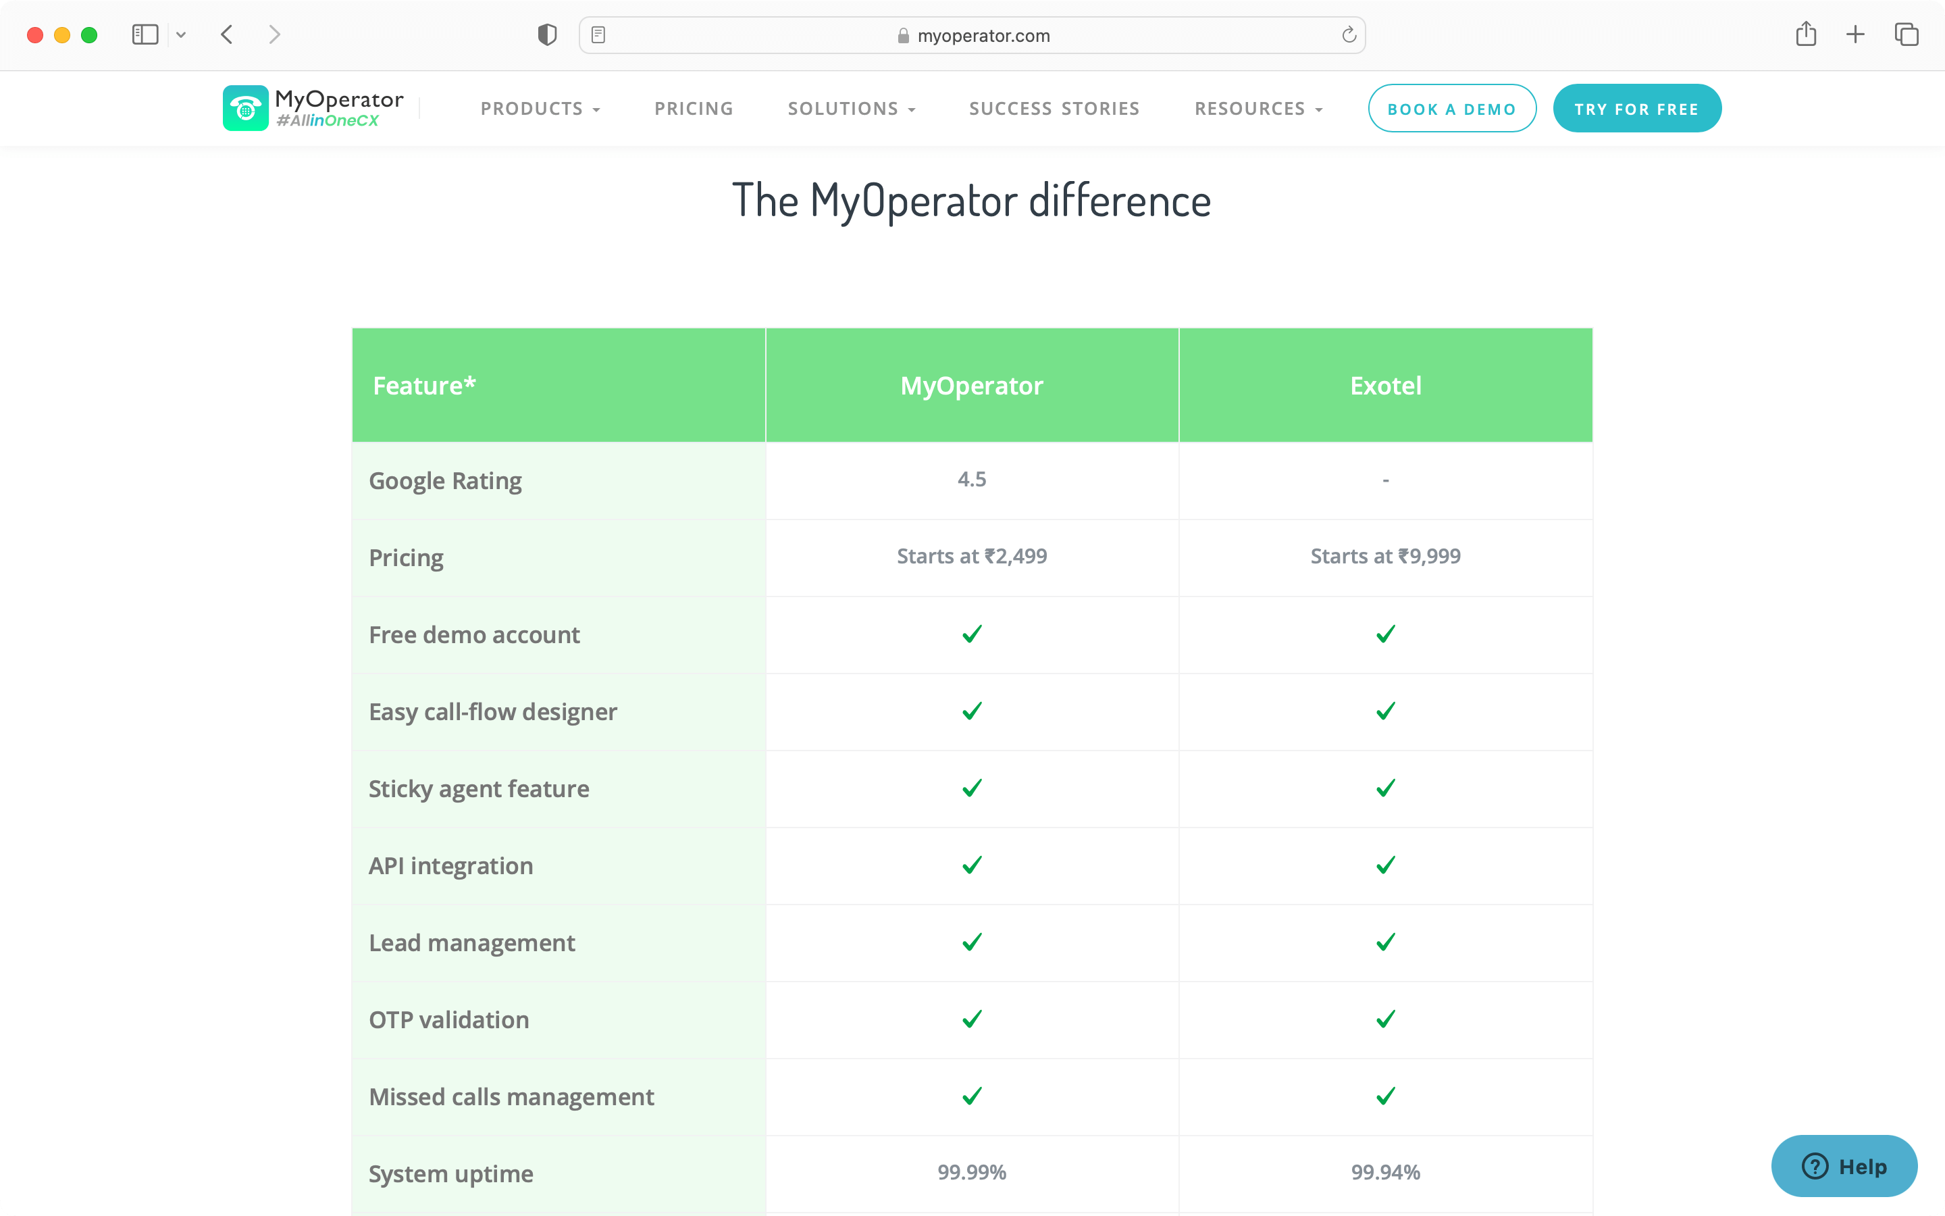Click Exotel checkmark for Easy call-flow designer
1945x1216 pixels.
1386,711
